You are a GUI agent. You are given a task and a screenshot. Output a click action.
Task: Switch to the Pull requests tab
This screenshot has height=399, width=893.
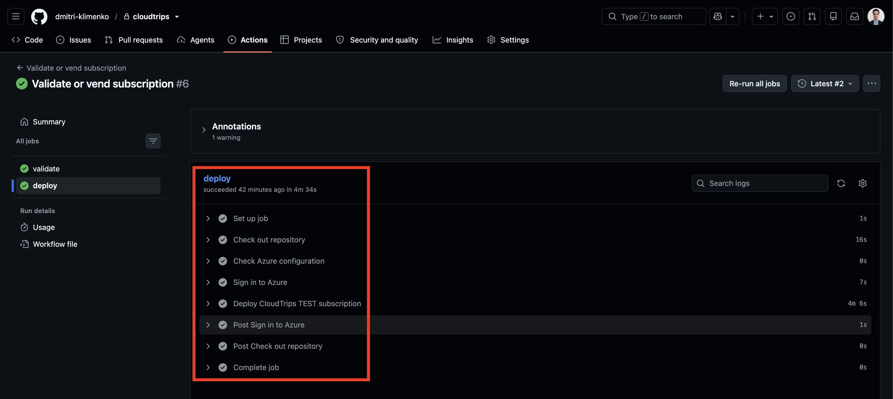click(x=134, y=40)
